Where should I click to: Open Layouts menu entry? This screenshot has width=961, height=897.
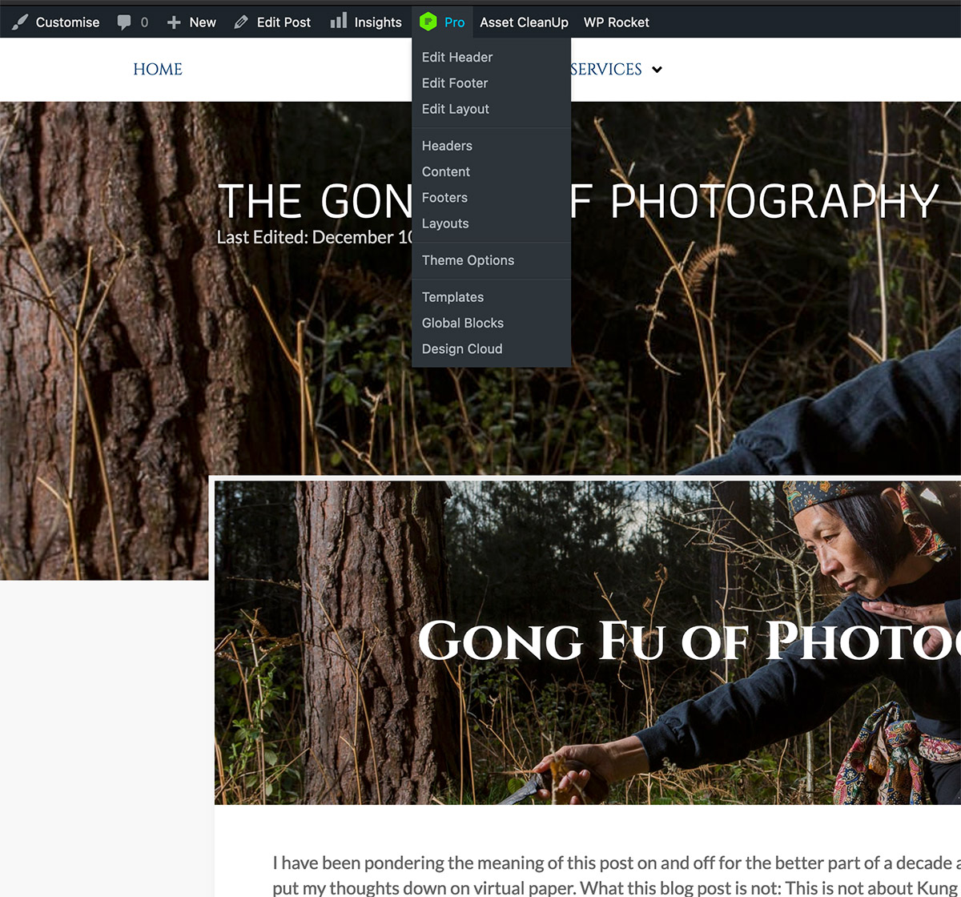445,223
